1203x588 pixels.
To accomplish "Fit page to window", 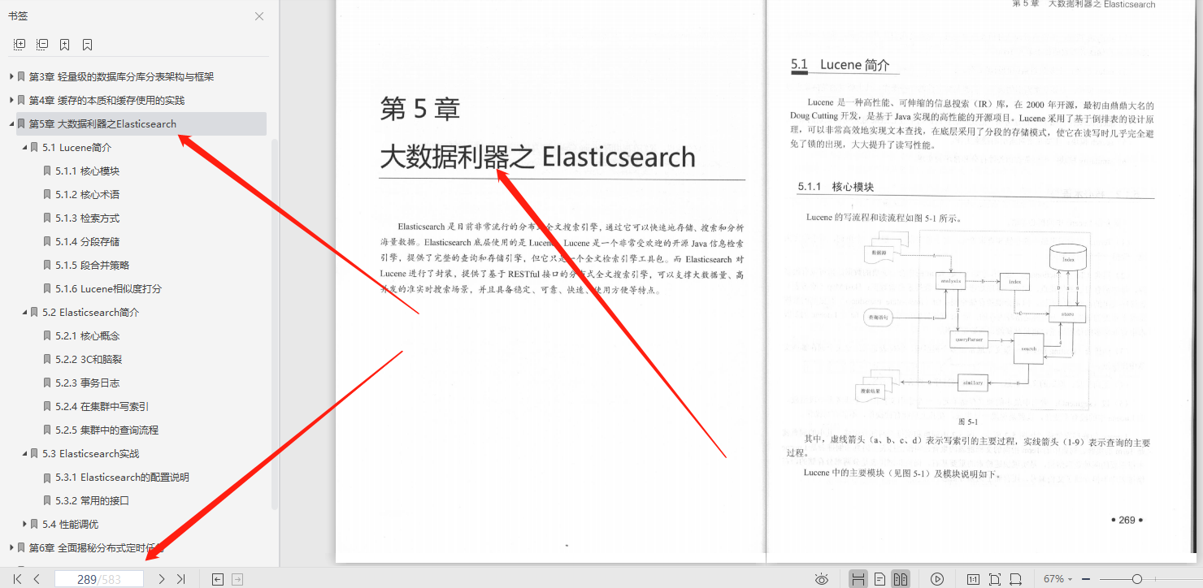I will point(995,579).
